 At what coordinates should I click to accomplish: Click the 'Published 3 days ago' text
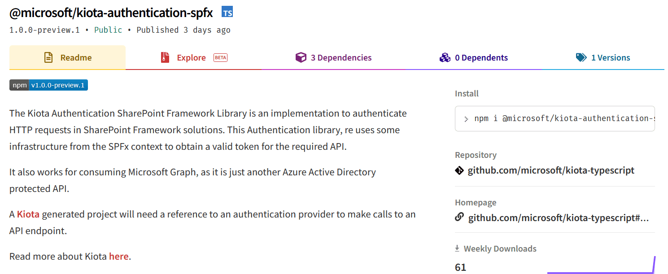click(x=183, y=30)
